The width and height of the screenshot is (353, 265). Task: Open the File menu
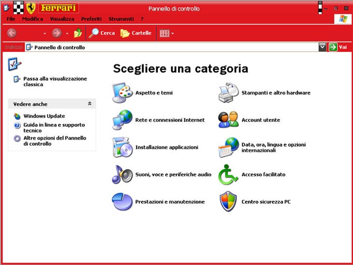coord(11,19)
